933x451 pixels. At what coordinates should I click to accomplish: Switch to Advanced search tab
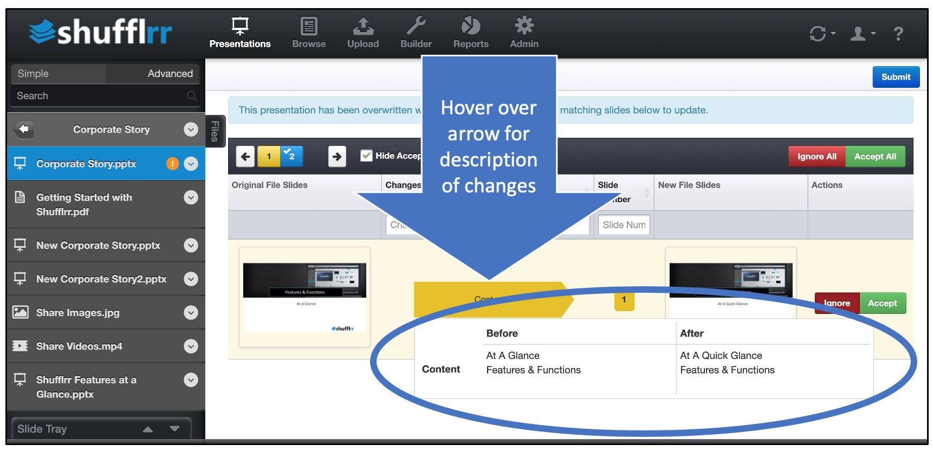click(x=153, y=74)
